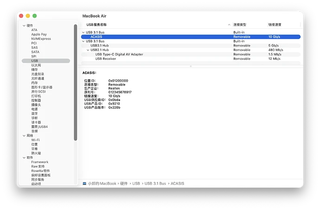Image resolution: width=320 pixels, height=209 pixels.
Task: Select 内存 in the sidebar
Action: [34, 83]
